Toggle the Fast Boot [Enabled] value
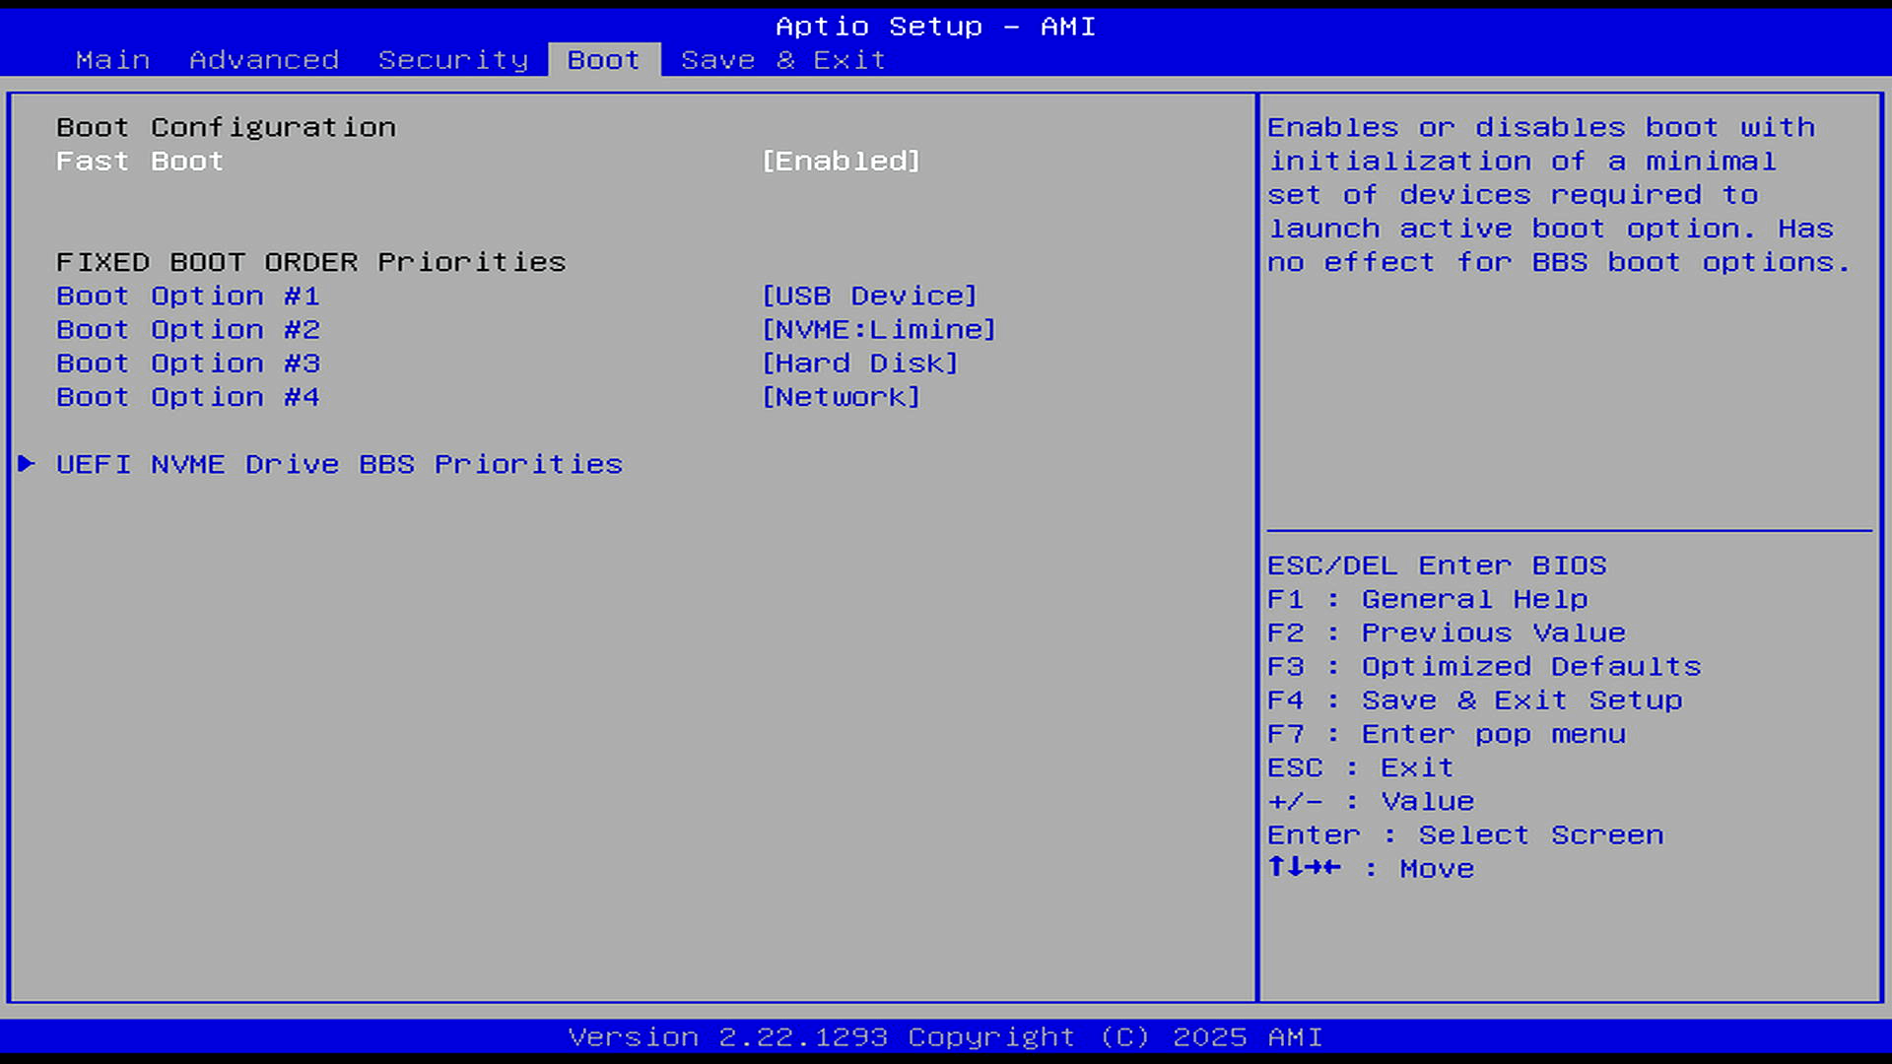The height and width of the screenshot is (1064, 1892). click(x=841, y=162)
